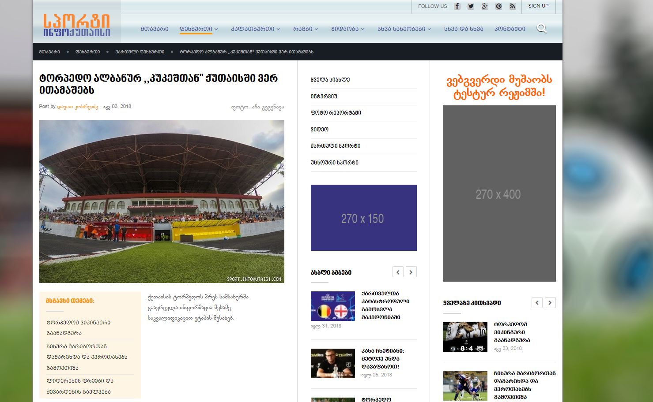Open the Belgium-Georgia flags news thumbnail
This screenshot has height=402, width=653.
333,306
